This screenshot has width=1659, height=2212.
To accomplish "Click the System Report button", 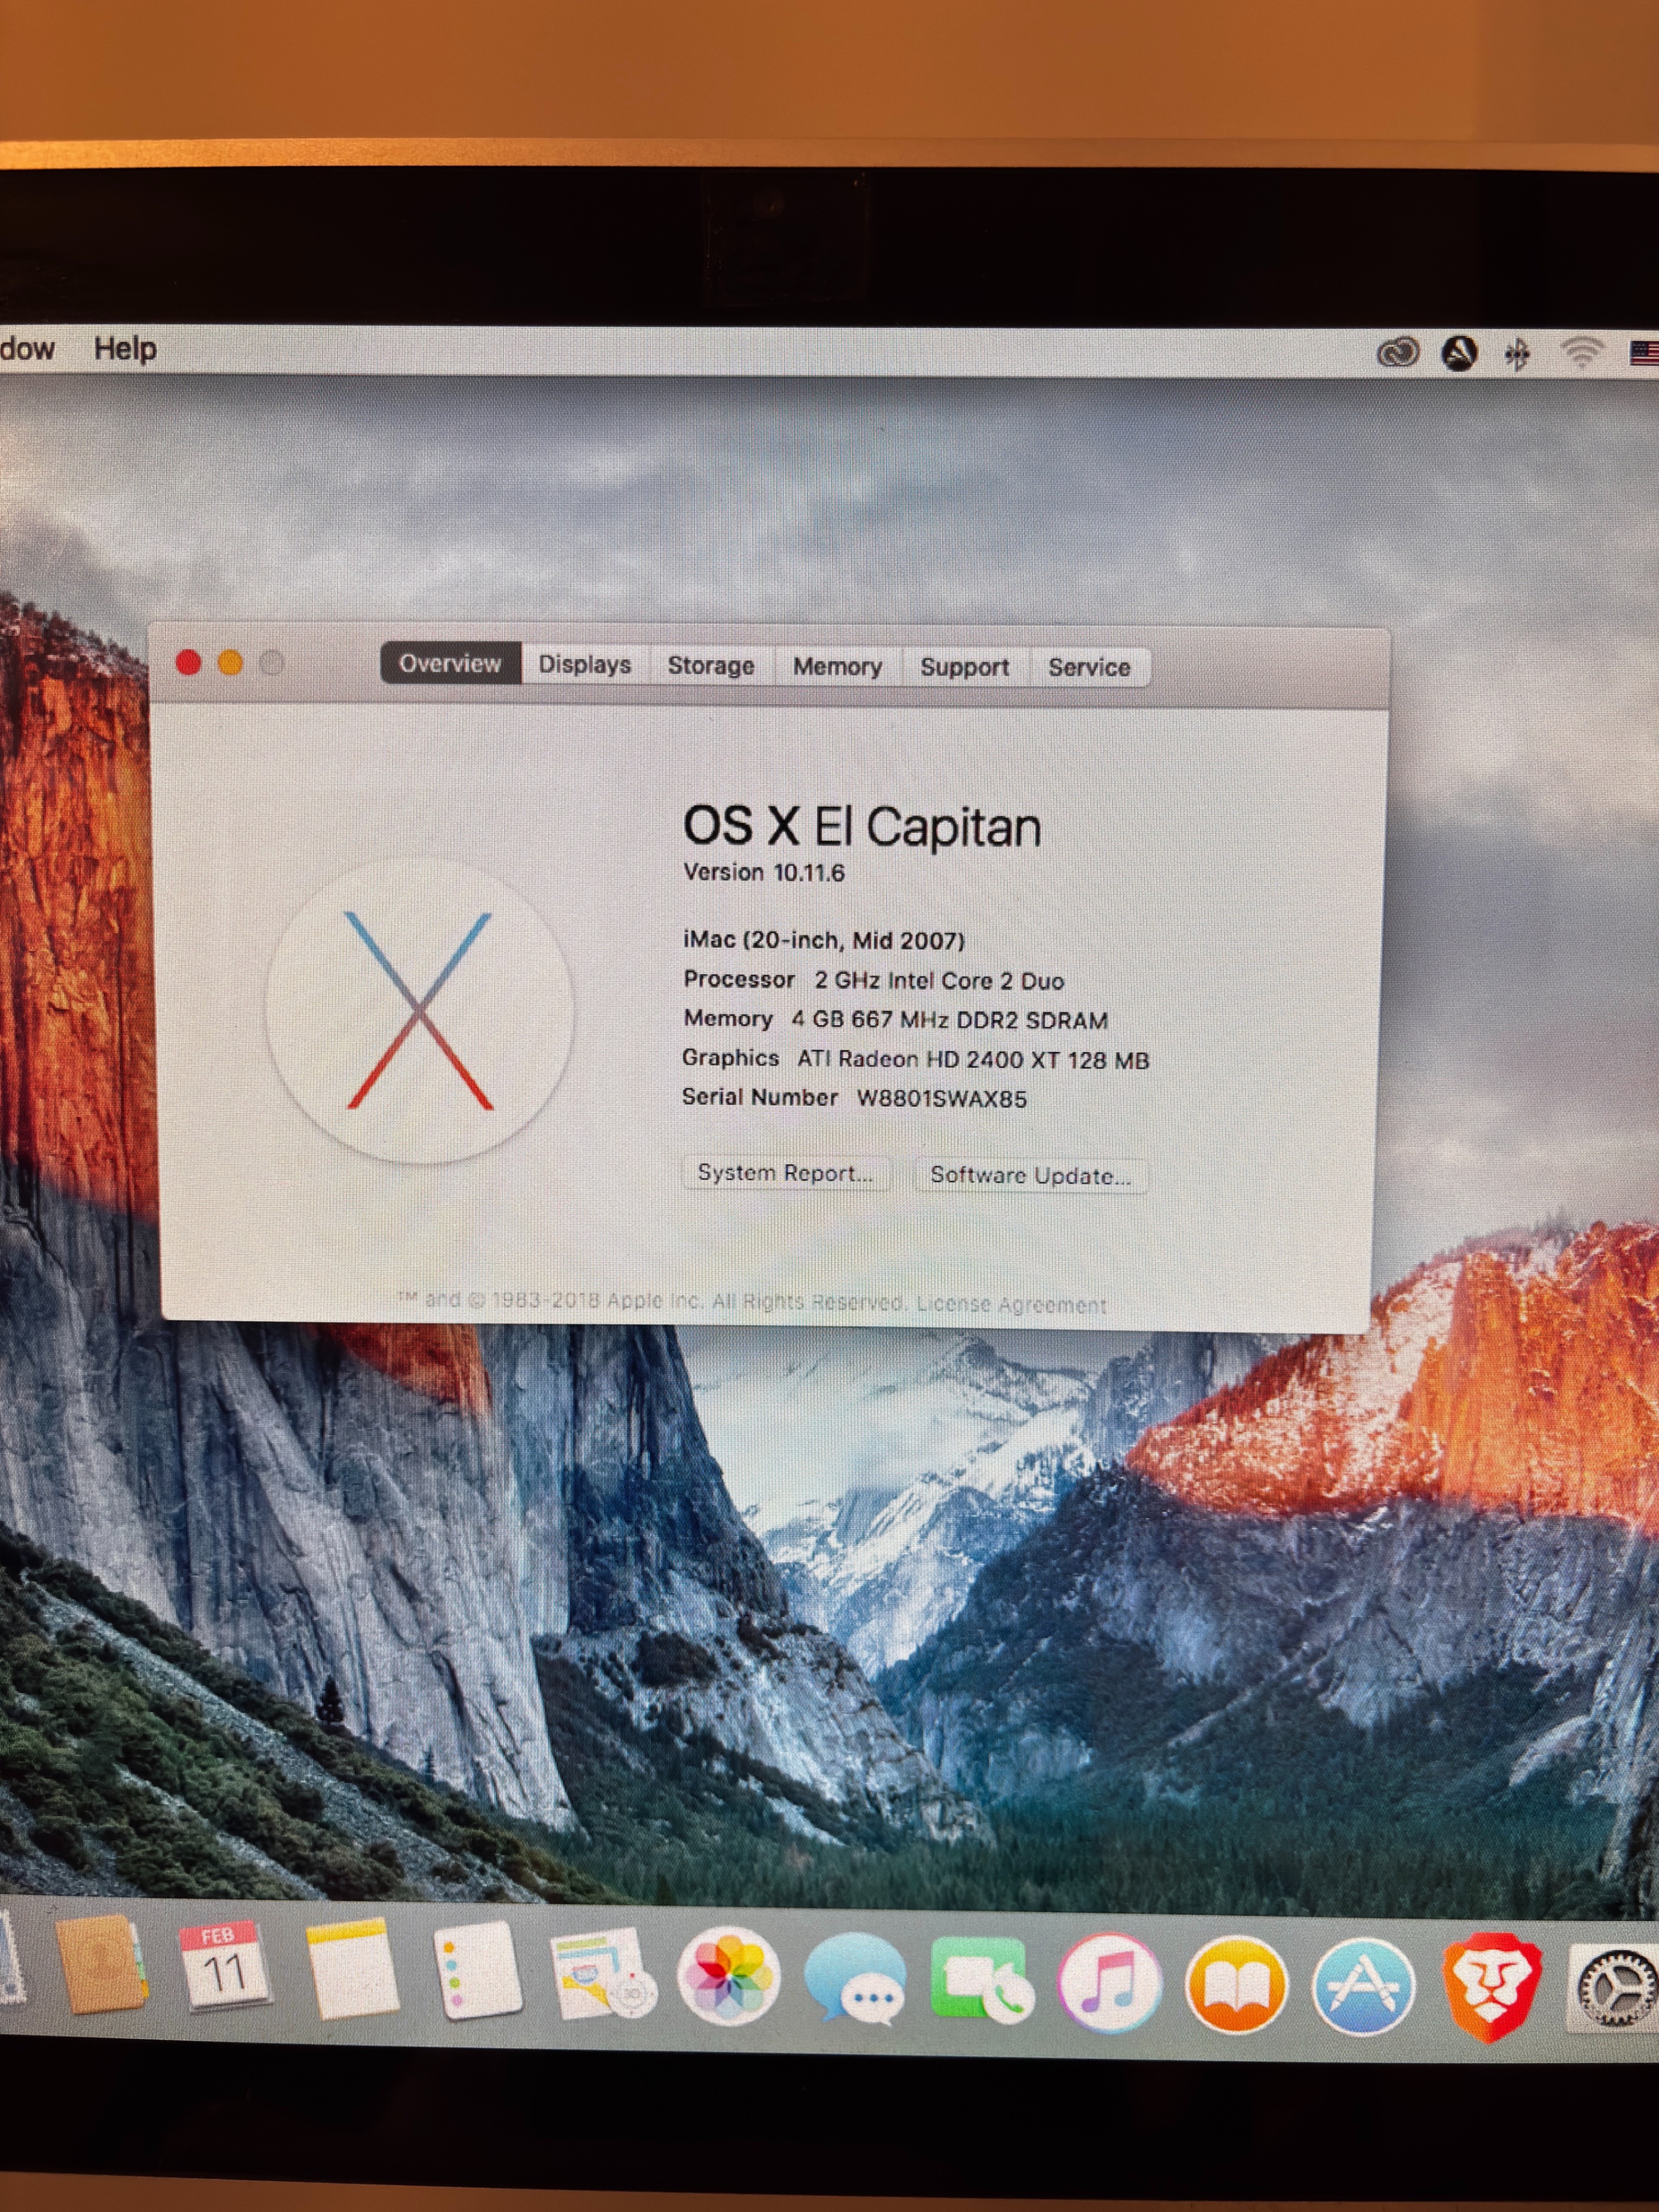I will click(x=785, y=1173).
